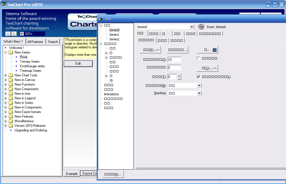286x184 pixels.
Task: Open KnobGauge series demo item
Action: click(33, 66)
